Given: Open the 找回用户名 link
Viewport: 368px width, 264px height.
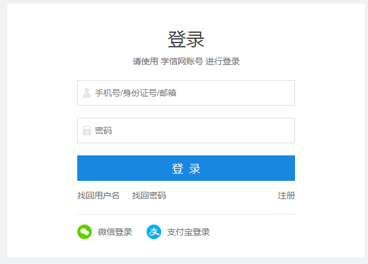Looking at the screenshot, I should 99,195.
